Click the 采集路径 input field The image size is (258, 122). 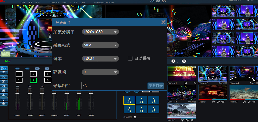pyautogui.click(x=113, y=86)
